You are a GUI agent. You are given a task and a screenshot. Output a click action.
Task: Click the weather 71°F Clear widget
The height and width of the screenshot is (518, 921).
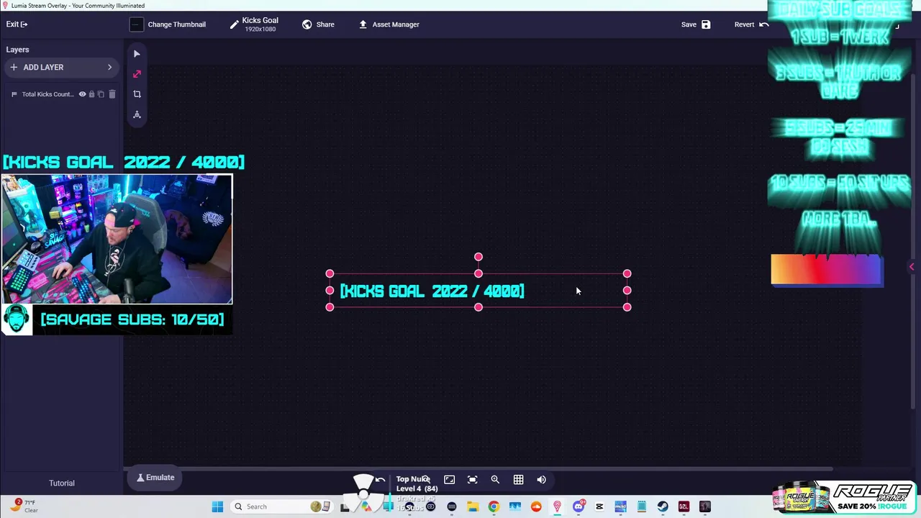tap(24, 506)
